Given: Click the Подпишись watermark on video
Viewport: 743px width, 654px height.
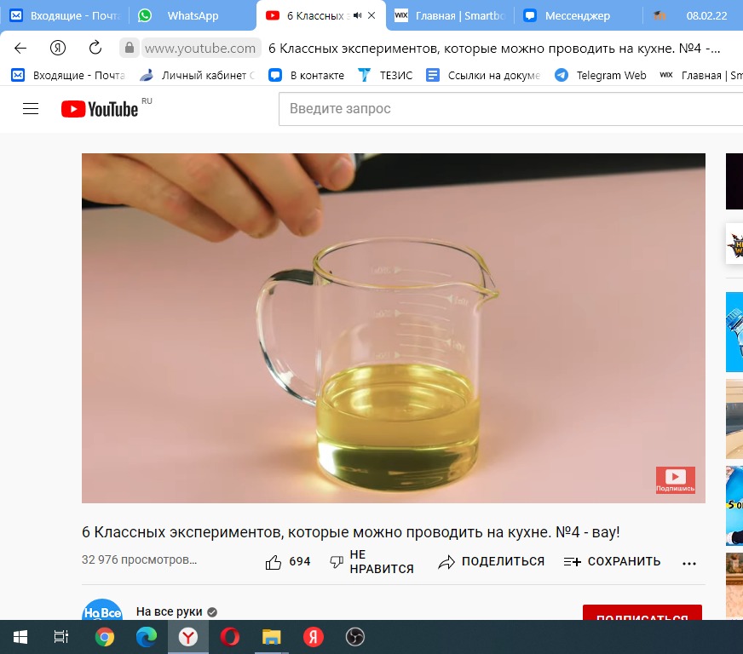Looking at the screenshot, I should (675, 479).
